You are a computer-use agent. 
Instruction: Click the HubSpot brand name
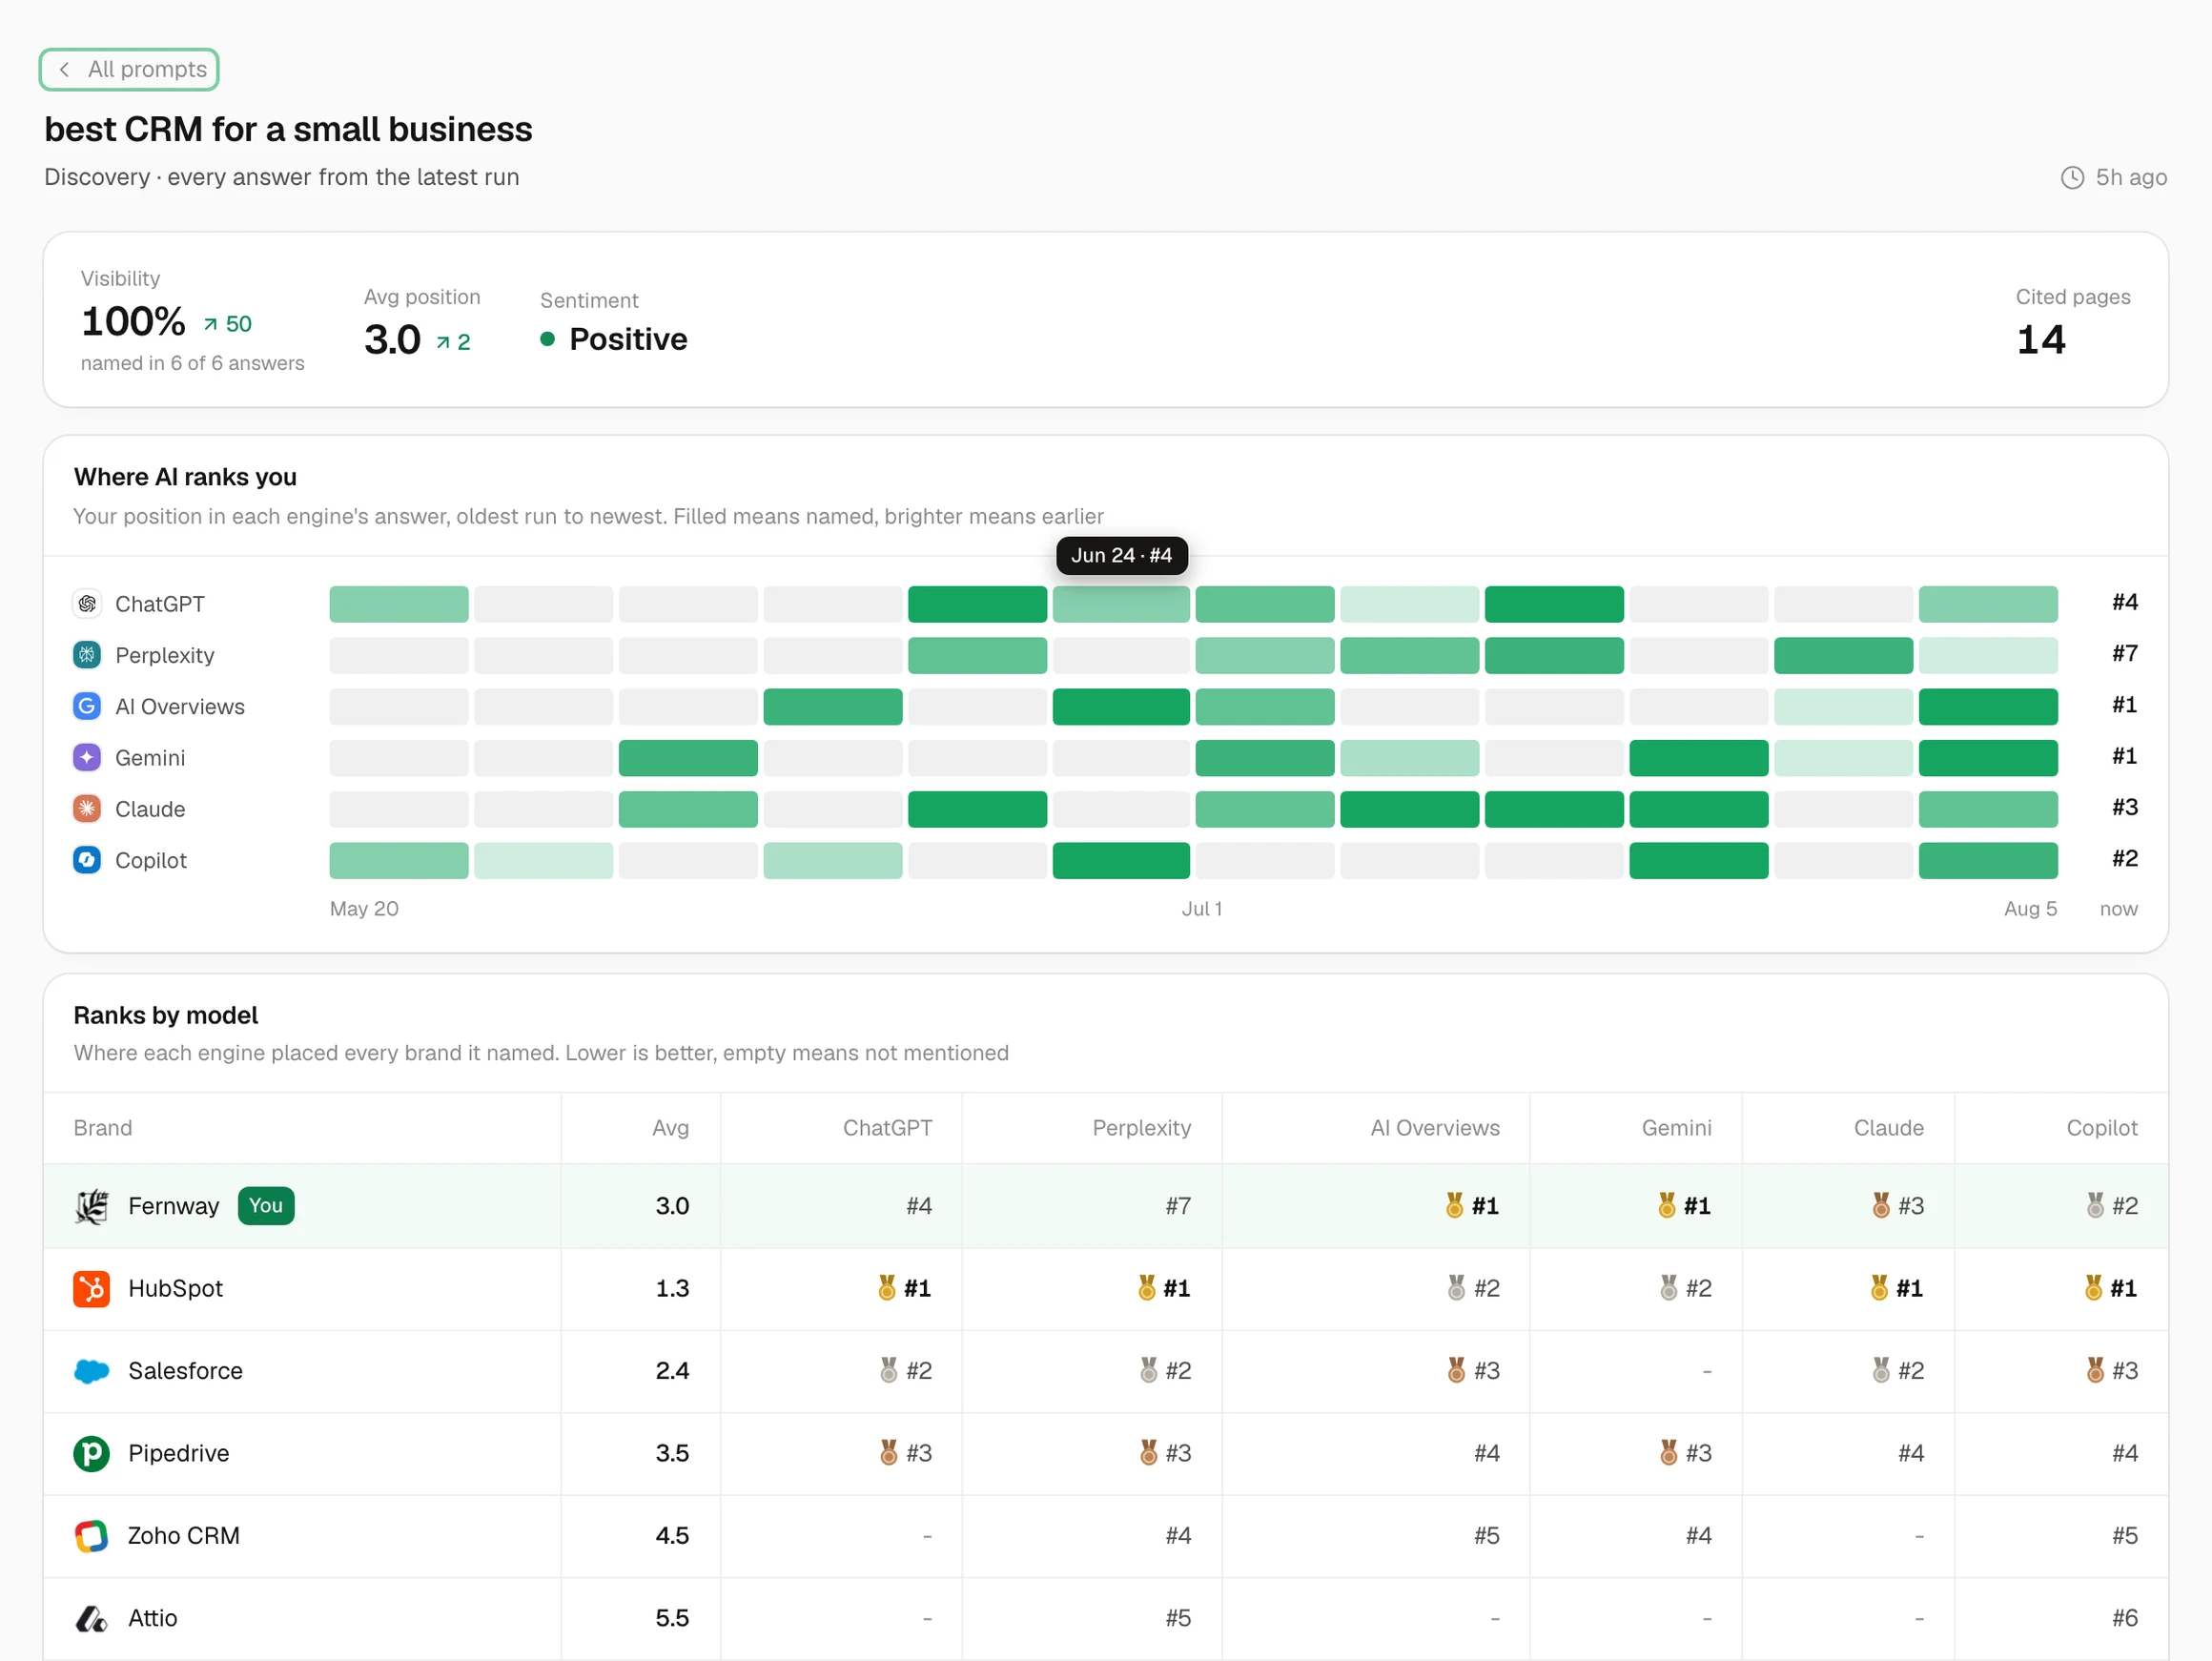(x=176, y=1288)
